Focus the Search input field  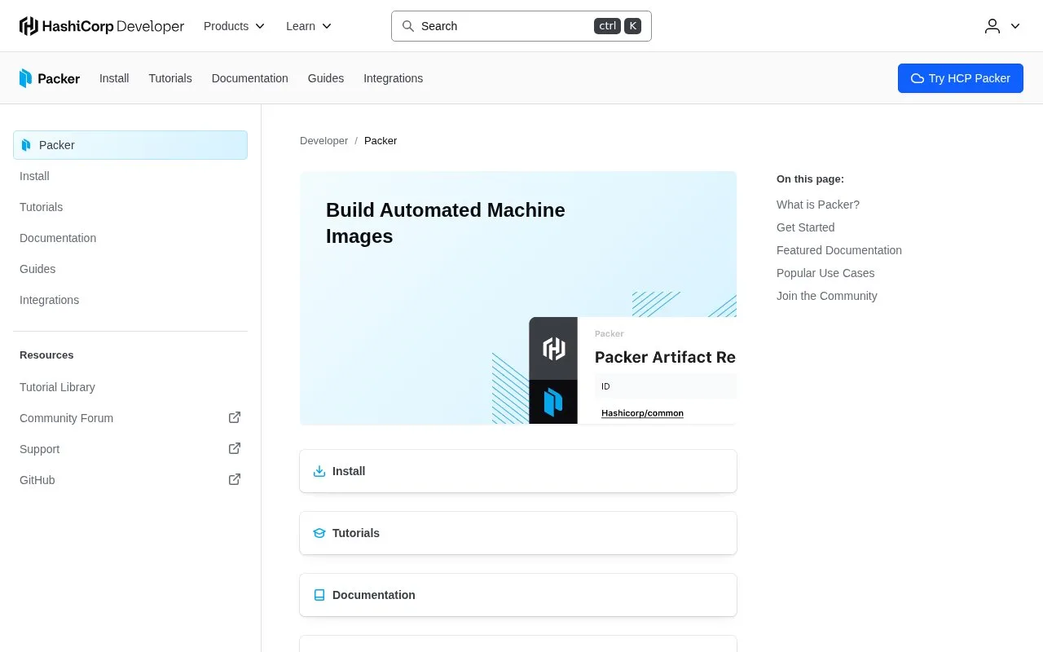[x=521, y=26]
